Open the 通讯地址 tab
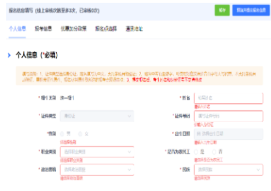 pyautogui.click(x=134, y=29)
